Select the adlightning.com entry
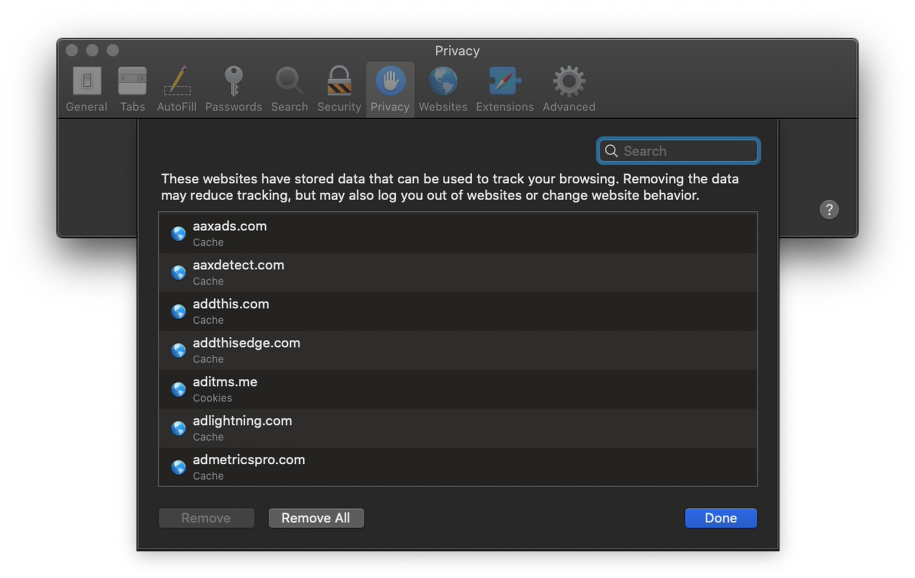Viewport: 915px width, 578px height. point(457,428)
